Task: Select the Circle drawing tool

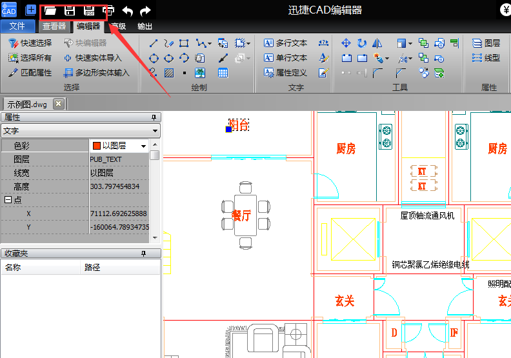Action: point(154,58)
